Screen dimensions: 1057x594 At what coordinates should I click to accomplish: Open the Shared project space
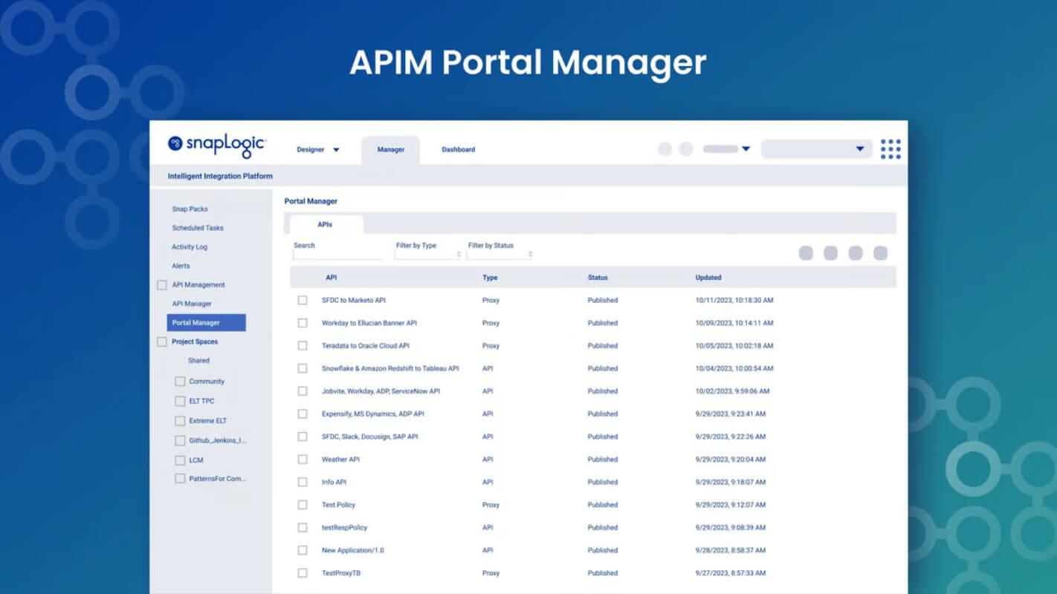coord(198,361)
